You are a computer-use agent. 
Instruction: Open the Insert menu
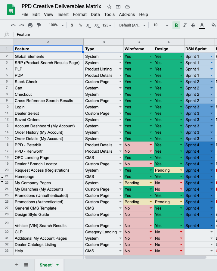pos(63,14)
